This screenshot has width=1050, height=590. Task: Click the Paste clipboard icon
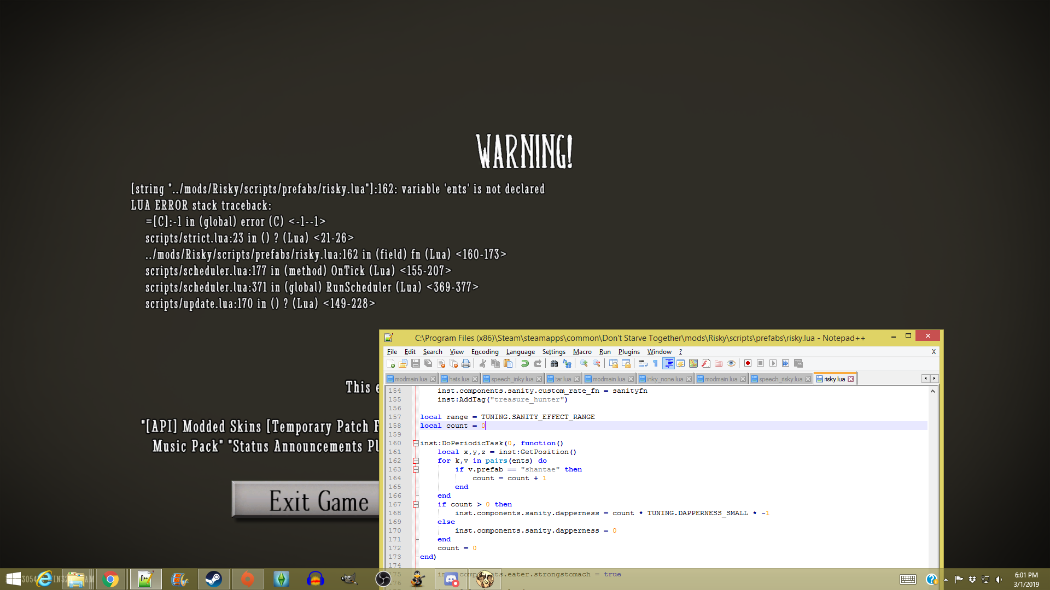click(508, 363)
